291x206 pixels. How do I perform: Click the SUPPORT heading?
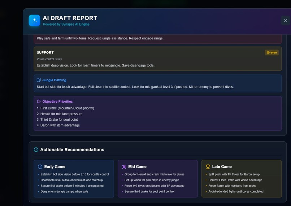[45, 52]
